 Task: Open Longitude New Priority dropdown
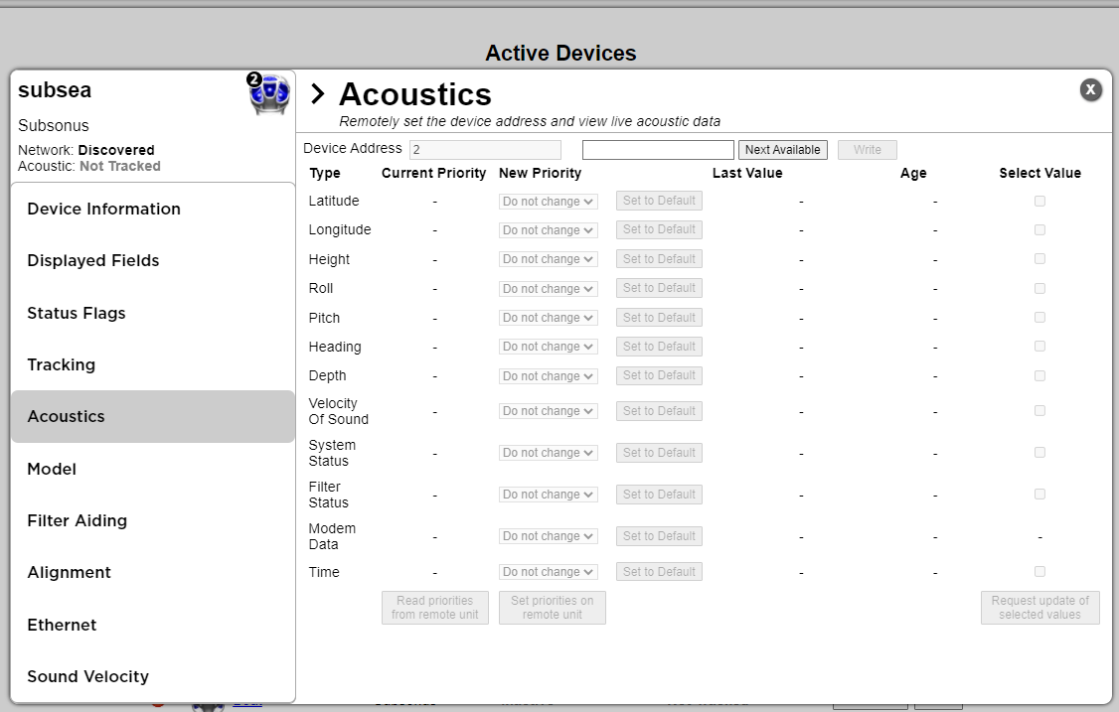click(x=549, y=230)
